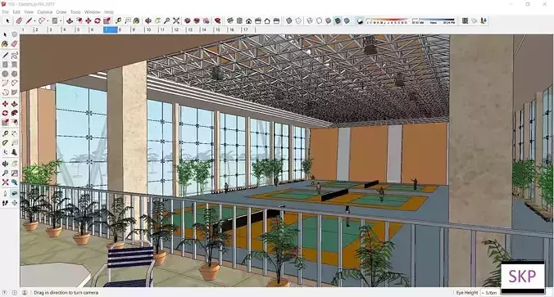Viewport: 554px width, 297px height.
Task: Select the Make Component tool in left palette
Action: (x=14, y=34)
